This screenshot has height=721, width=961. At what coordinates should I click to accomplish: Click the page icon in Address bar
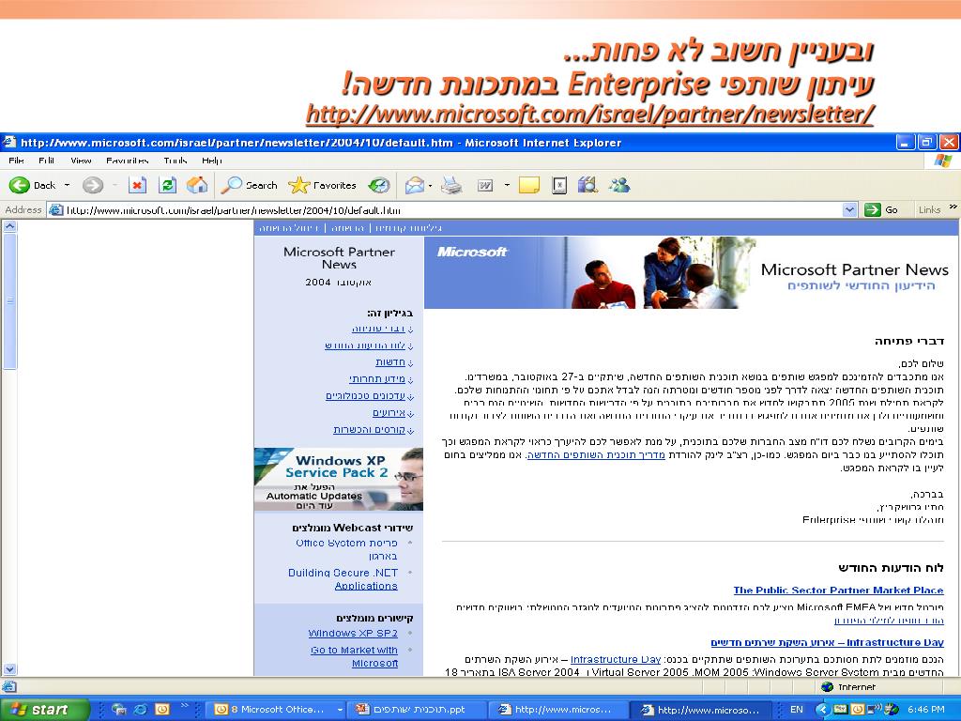click(x=56, y=210)
